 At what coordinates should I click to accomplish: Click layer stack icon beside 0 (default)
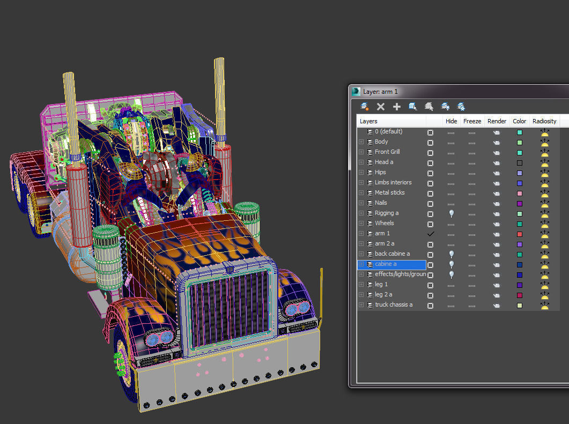click(x=370, y=132)
